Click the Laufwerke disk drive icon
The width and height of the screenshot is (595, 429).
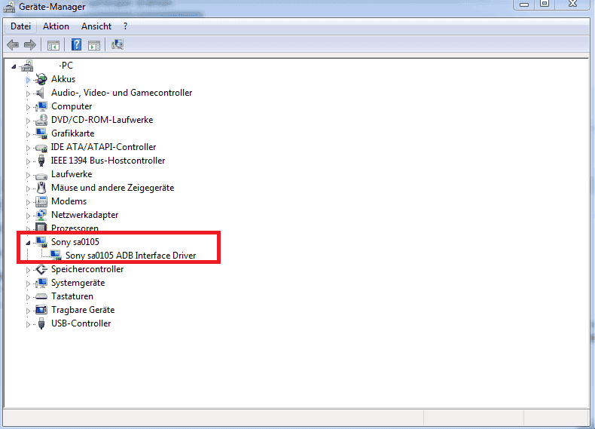point(41,175)
